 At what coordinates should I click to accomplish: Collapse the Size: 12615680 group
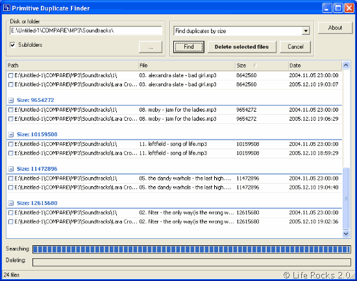tap(10, 203)
